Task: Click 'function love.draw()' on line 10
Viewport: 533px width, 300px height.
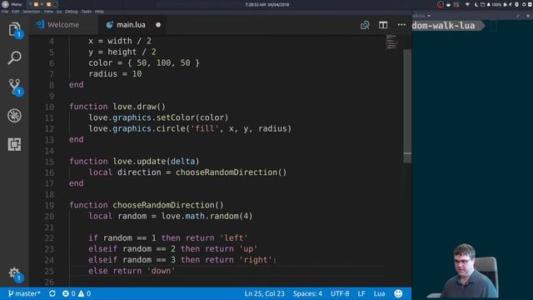Action: tap(117, 107)
